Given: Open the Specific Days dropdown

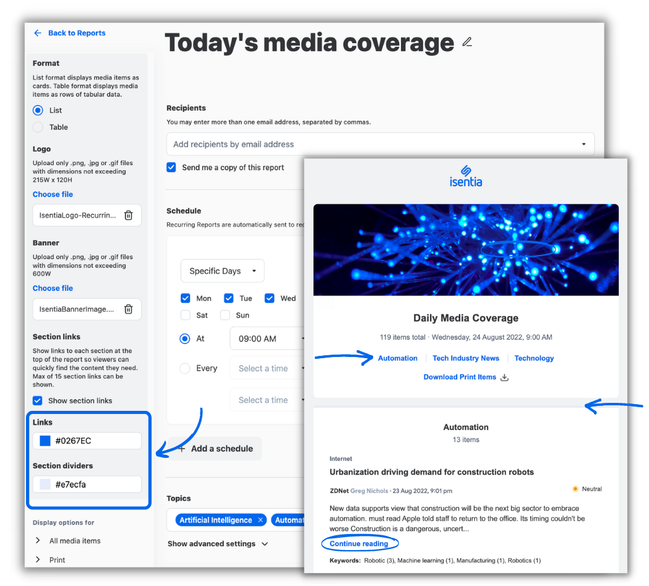Looking at the screenshot, I should tap(222, 271).
